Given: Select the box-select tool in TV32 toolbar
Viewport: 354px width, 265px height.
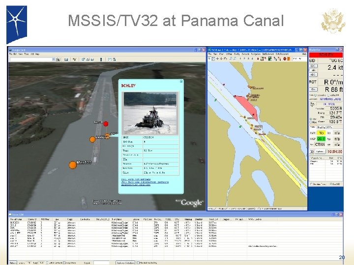Looking at the screenshot, I should pos(213,58).
